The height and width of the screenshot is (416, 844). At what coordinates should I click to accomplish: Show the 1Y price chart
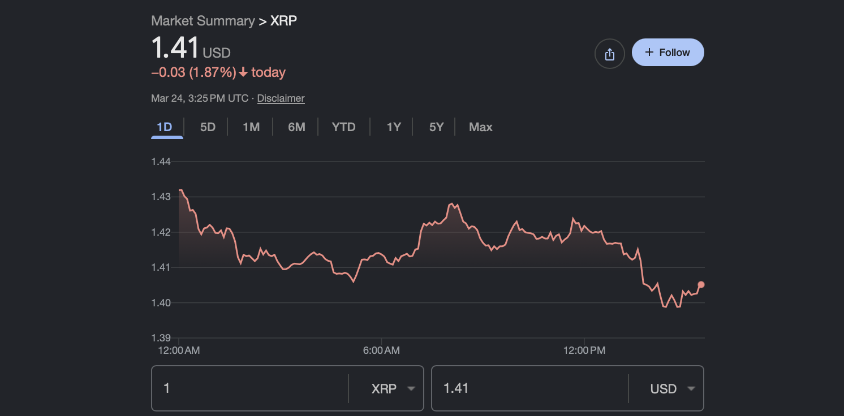(394, 127)
